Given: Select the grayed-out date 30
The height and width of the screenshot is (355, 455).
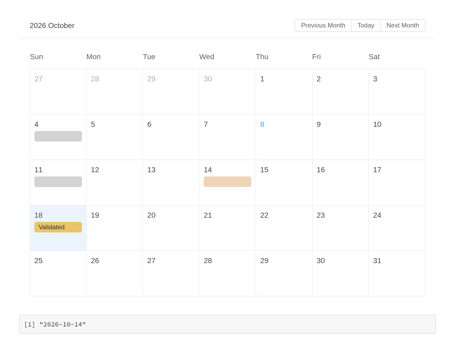Looking at the screenshot, I should click(x=228, y=92).
